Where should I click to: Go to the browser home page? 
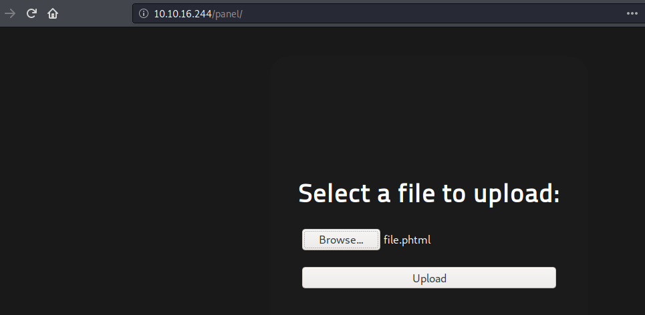53,13
